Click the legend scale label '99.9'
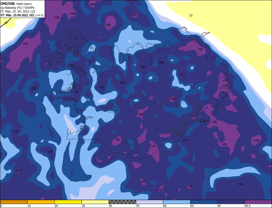Image resolution: width=272 pixels, height=208 pixels. [247, 206]
